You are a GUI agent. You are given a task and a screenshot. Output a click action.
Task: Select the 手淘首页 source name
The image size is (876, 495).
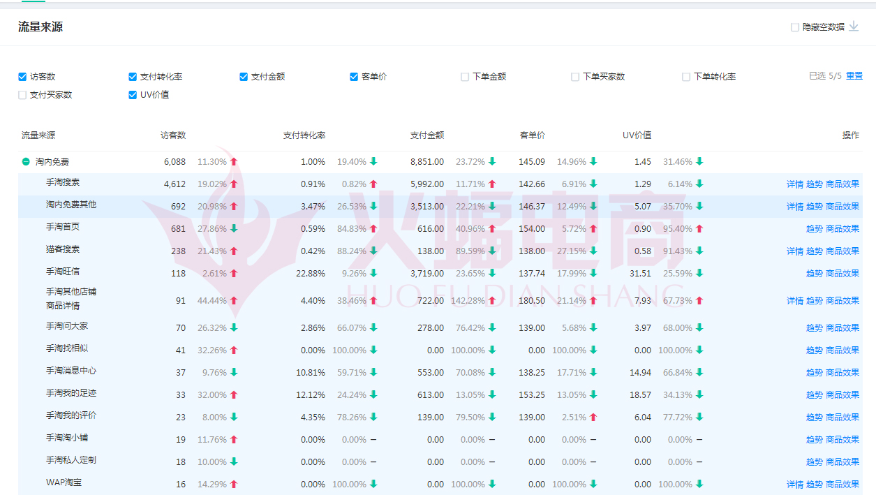(63, 227)
